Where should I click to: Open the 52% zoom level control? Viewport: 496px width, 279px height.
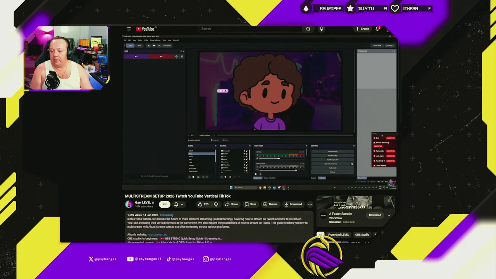pyautogui.click(x=192, y=135)
